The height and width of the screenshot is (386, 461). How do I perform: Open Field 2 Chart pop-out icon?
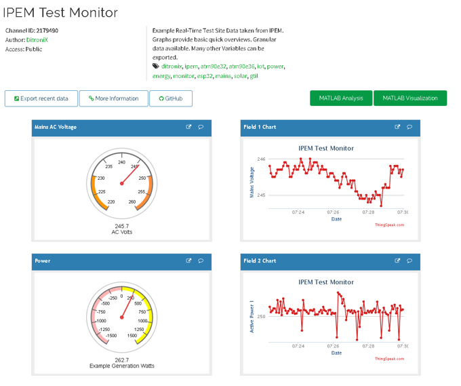click(x=397, y=260)
